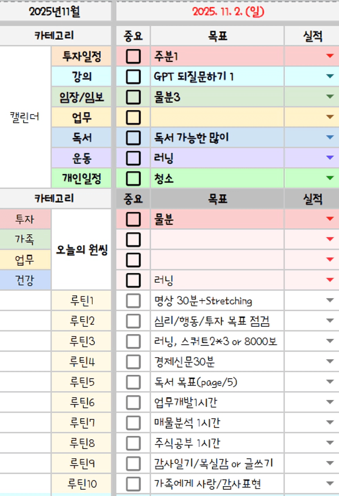Tick the checkbox beside GPT 되질문하기 1
The width and height of the screenshot is (339, 496).
(x=133, y=77)
